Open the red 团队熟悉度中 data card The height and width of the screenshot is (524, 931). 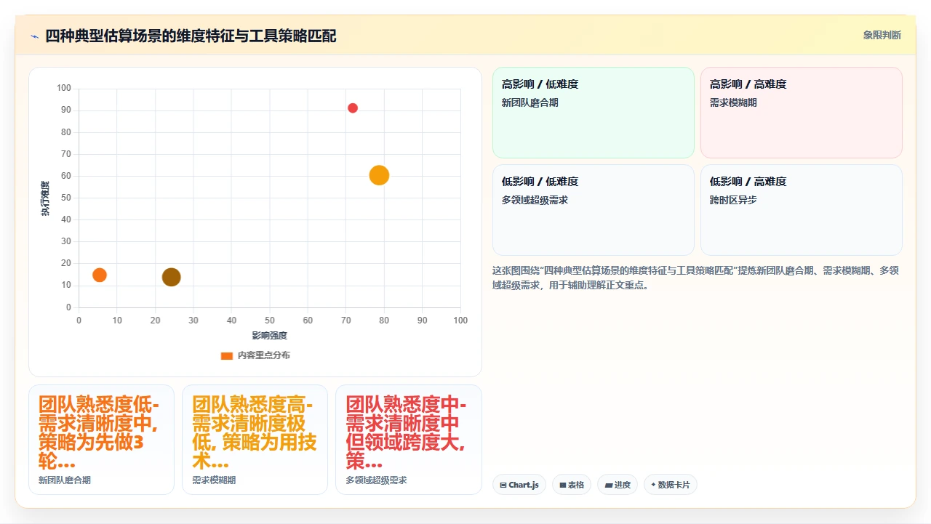pos(409,440)
